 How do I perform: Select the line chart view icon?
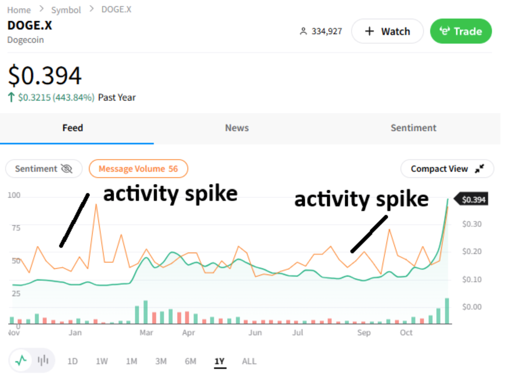21,361
